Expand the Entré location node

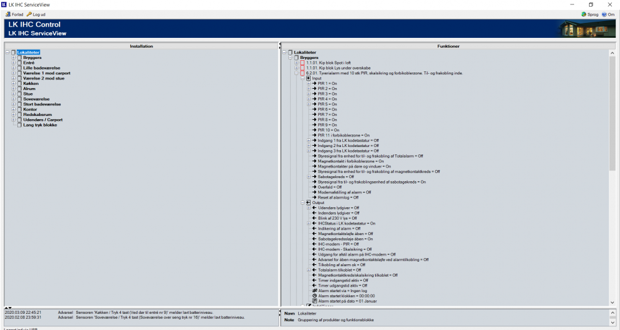tap(13, 63)
